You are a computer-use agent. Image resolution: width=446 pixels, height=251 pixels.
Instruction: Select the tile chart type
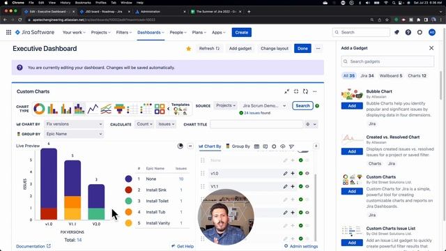coord(160,109)
